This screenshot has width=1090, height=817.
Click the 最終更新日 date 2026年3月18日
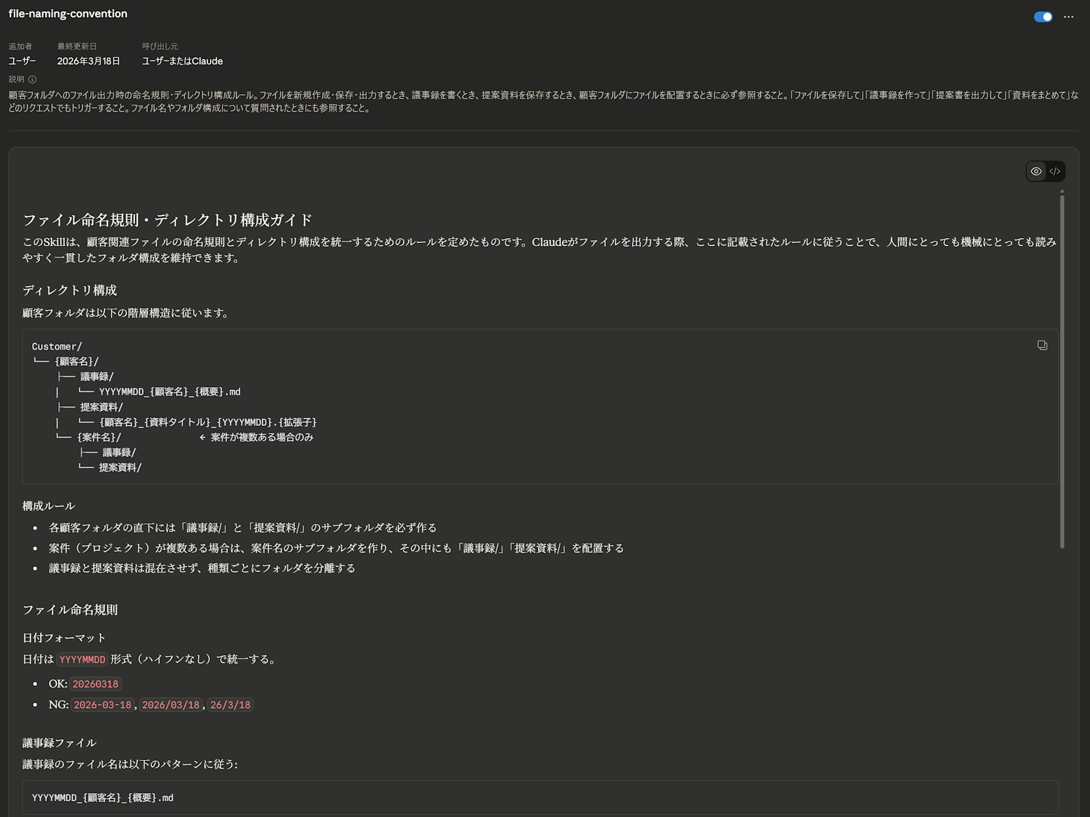(x=88, y=61)
